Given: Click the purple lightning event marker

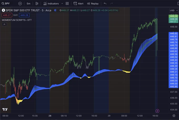Looking at the screenshot, I should pos(157,111).
